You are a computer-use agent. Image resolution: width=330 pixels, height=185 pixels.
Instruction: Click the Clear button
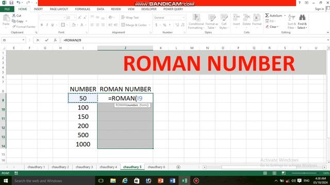[272, 27]
